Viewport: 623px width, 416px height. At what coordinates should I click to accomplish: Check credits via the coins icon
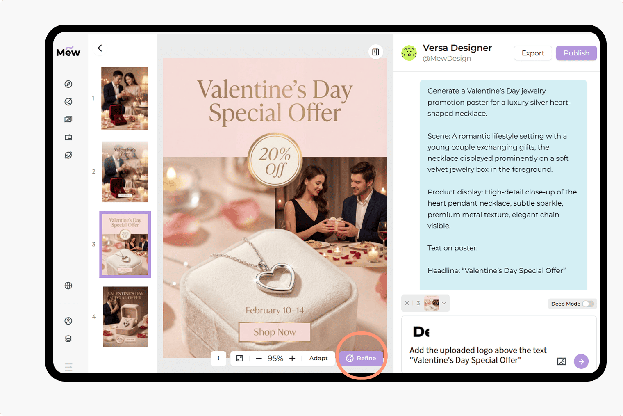pos(68,338)
